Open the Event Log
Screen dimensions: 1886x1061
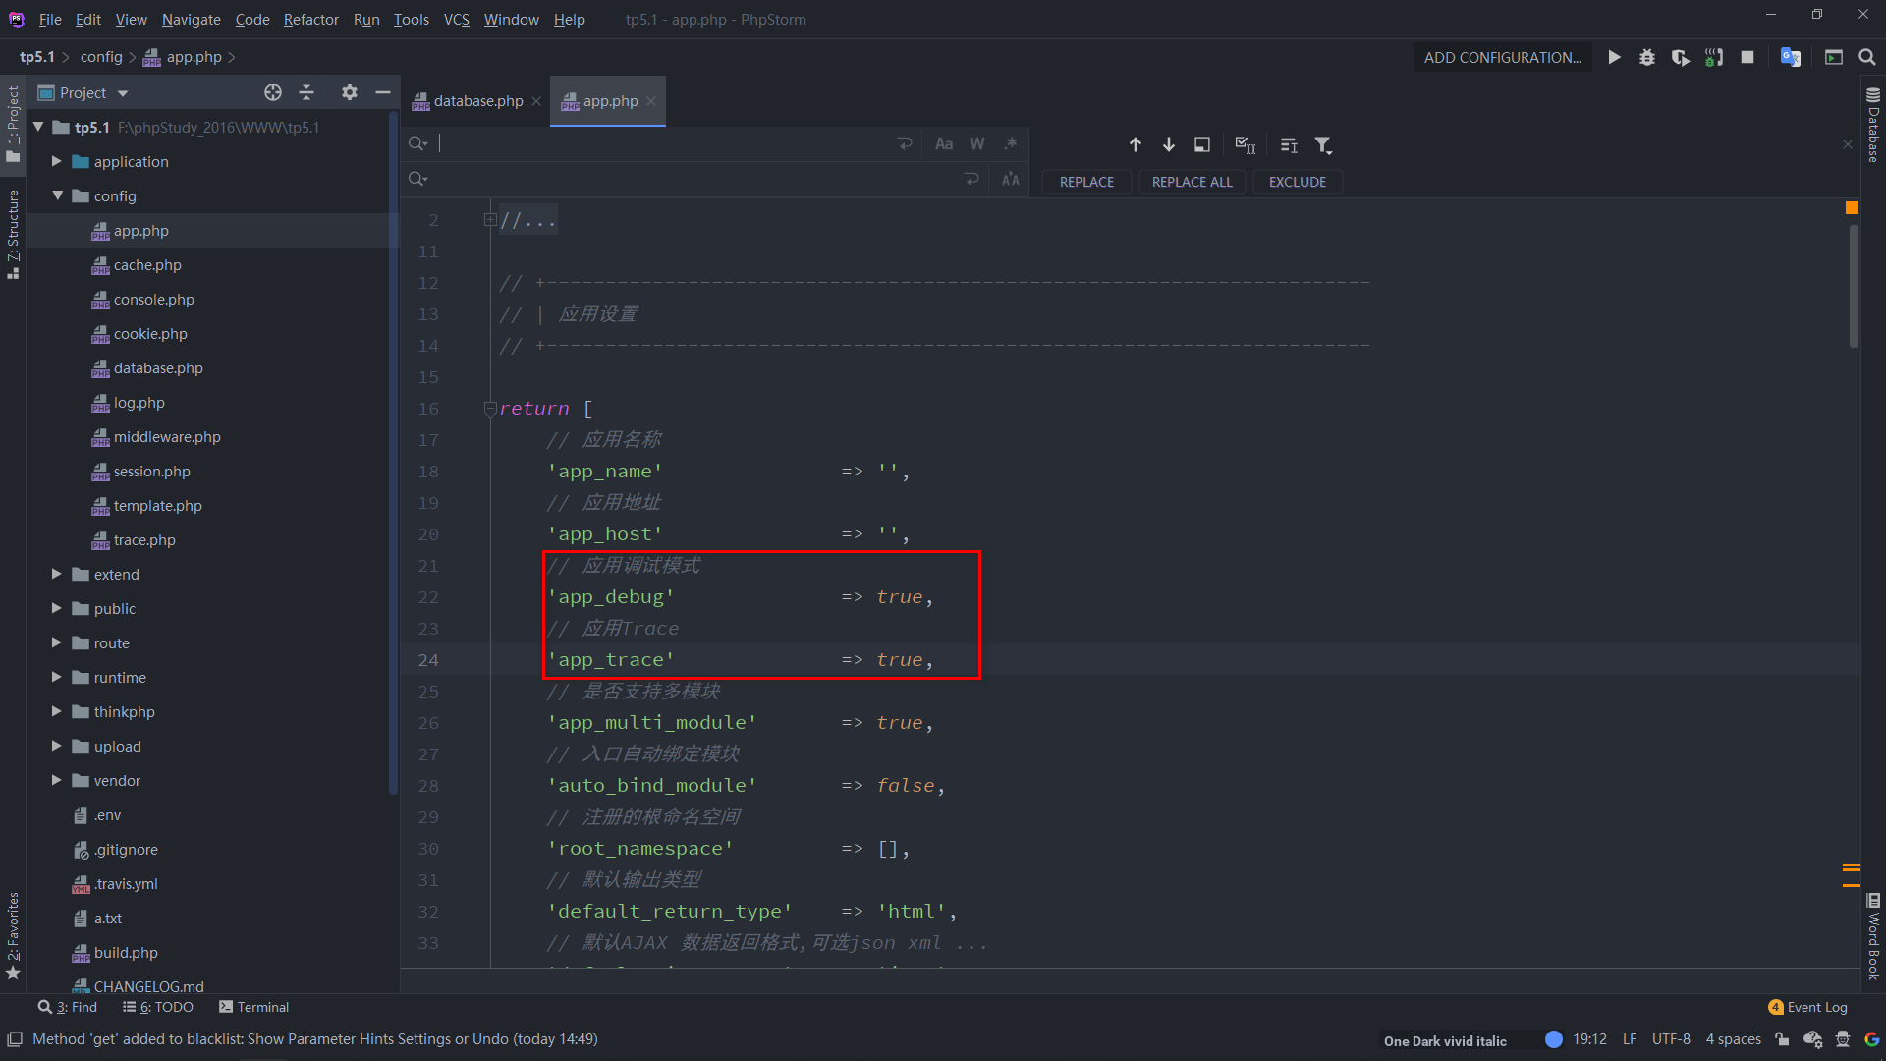pyautogui.click(x=1807, y=1007)
